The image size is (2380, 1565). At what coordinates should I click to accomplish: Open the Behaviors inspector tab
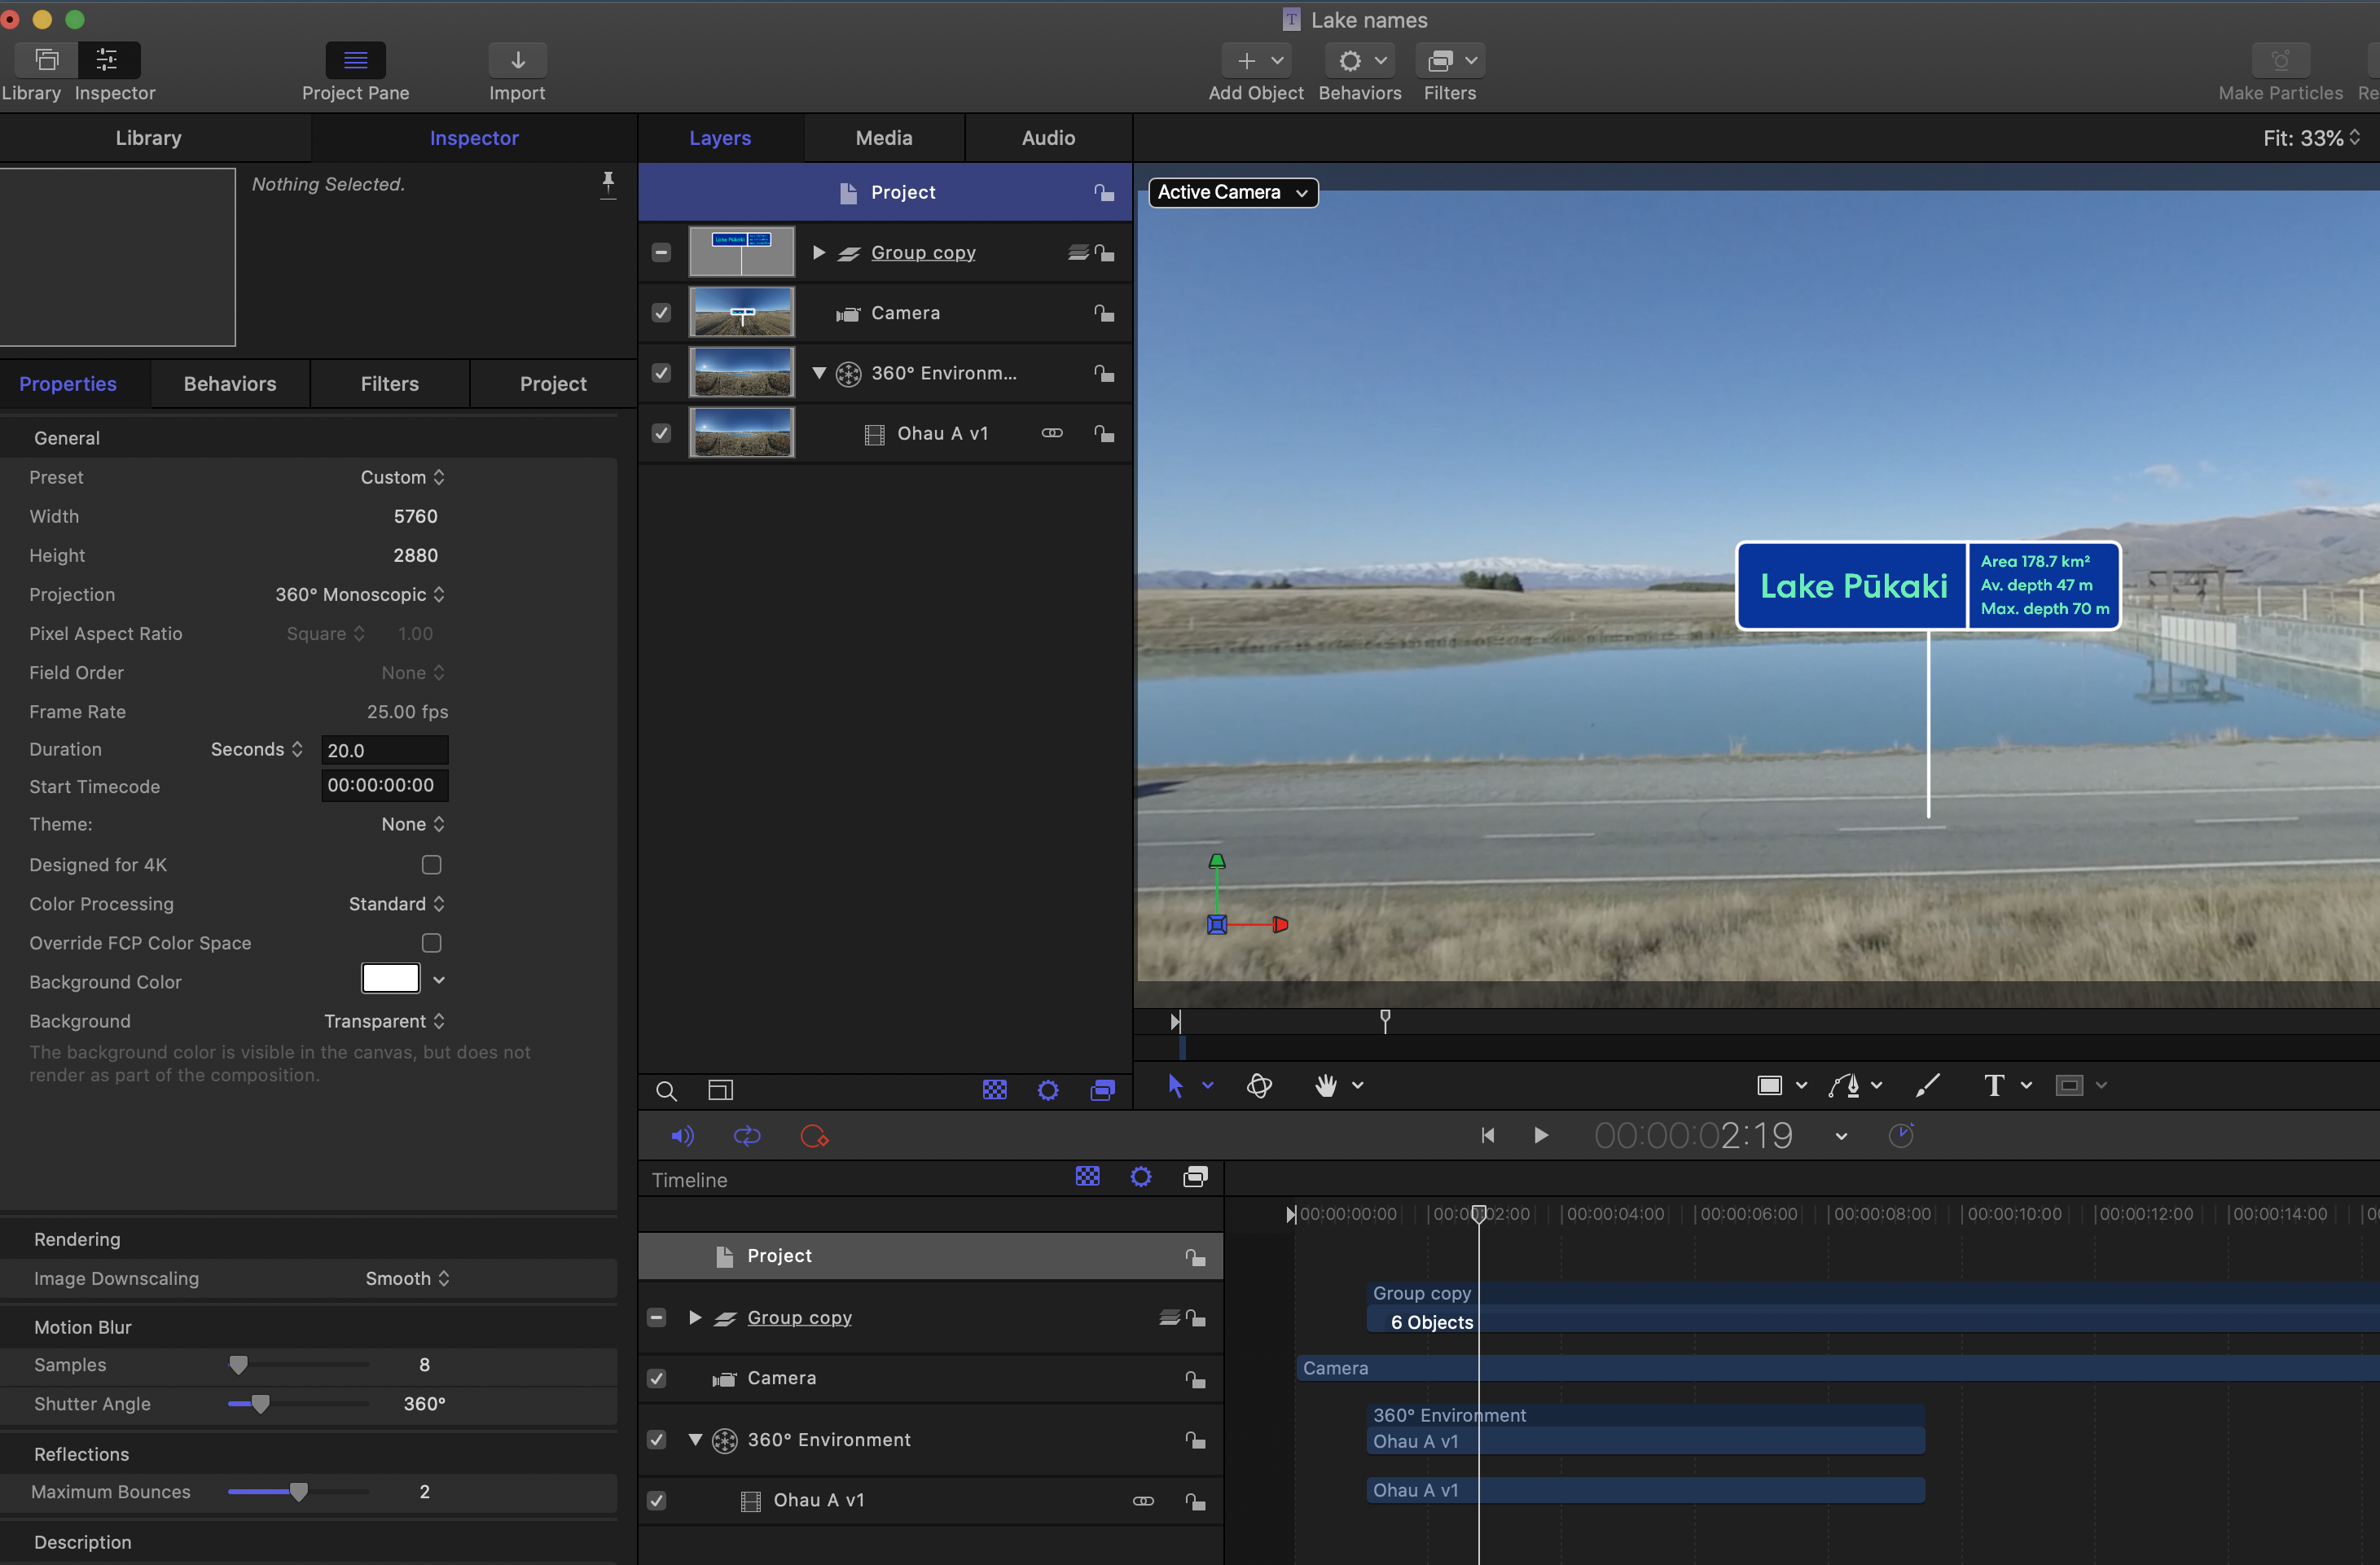tap(230, 384)
